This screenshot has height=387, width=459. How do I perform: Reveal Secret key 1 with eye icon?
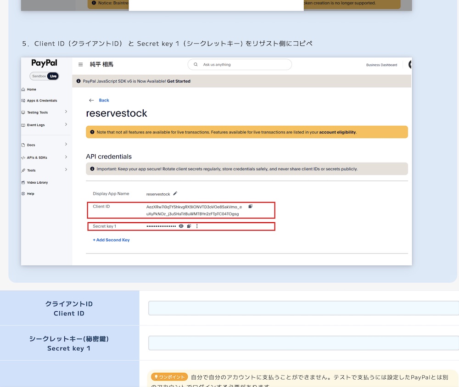tap(181, 226)
